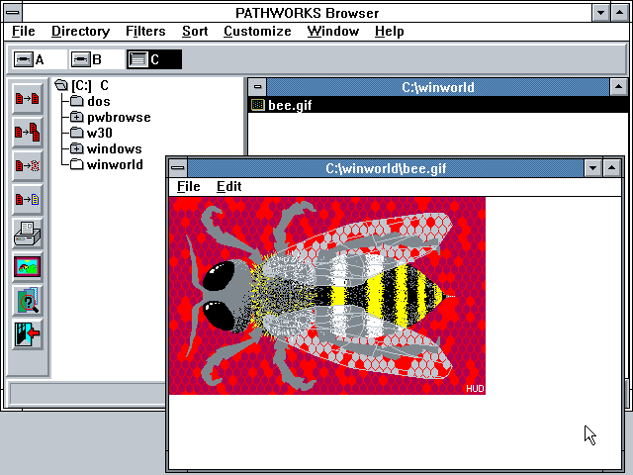Minimize the bee.gif viewer window

pos(593,167)
